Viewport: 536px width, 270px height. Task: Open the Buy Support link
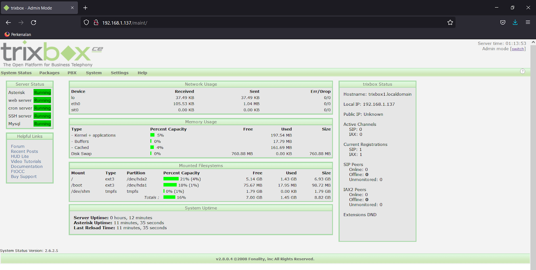(23, 176)
